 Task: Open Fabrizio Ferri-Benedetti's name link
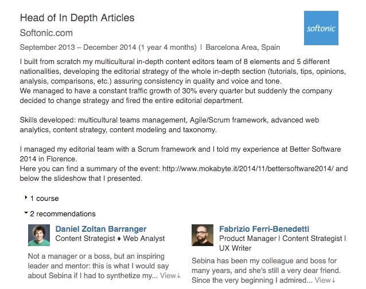click(272, 229)
